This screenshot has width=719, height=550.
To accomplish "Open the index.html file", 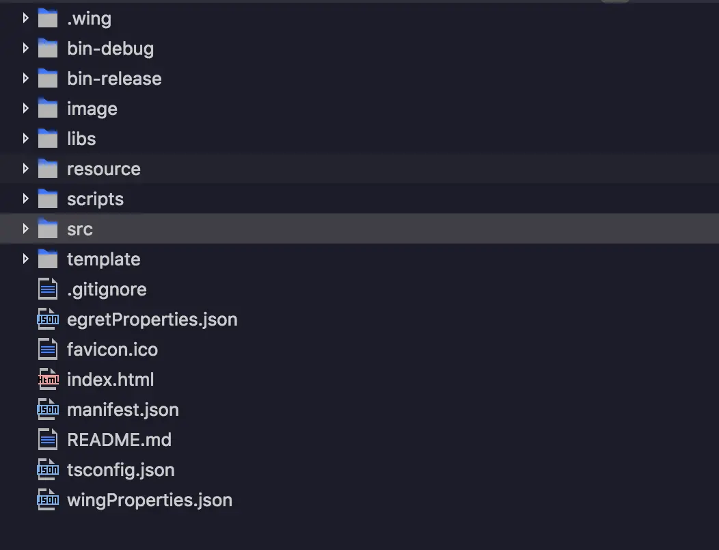I will tap(111, 380).
